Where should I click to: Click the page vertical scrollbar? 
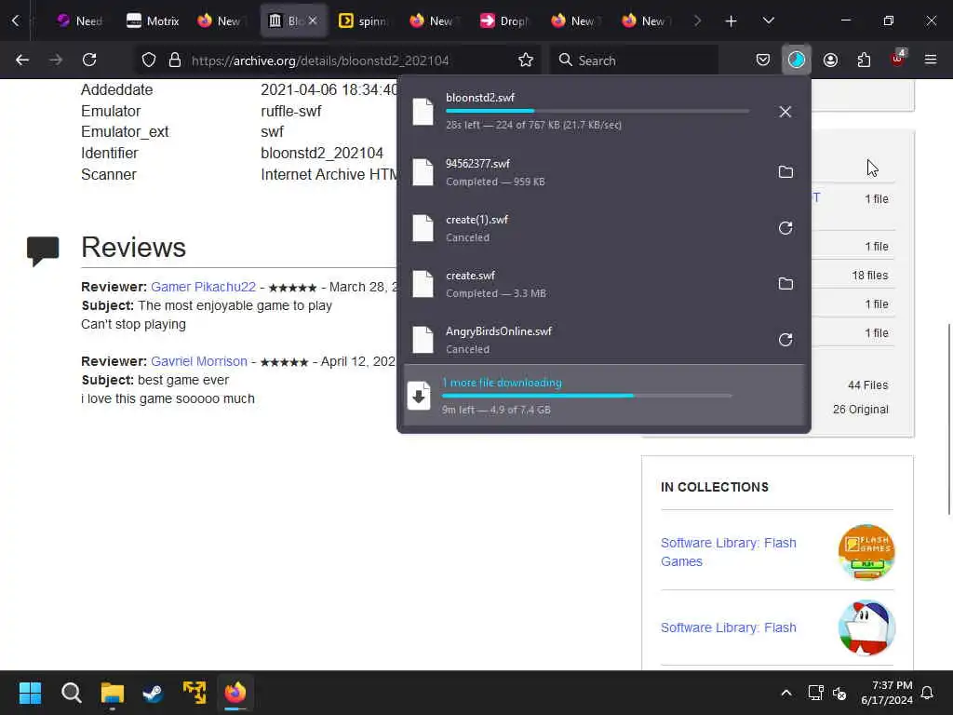[x=948, y=420]
